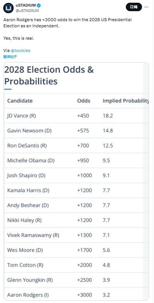The image size is (154, 303).
Task: Click the tweet text about Aaron Rodgers
Action: pos(67,23)
